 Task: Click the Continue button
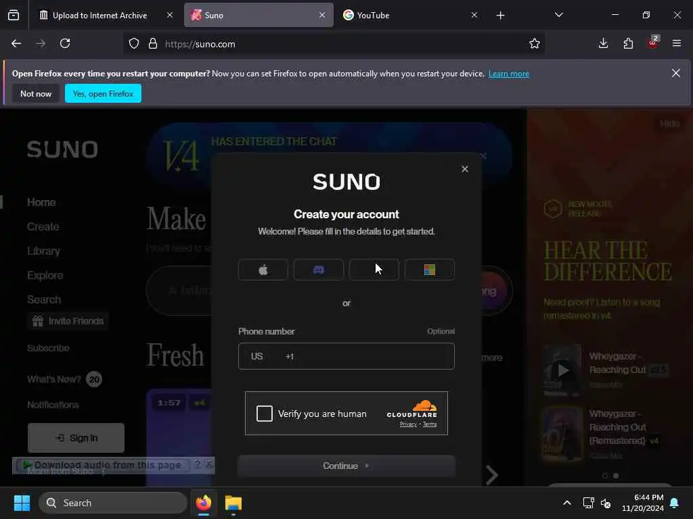(346, 466)
